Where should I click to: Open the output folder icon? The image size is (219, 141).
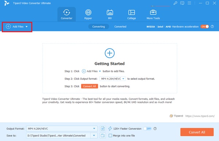pos(103,136)
